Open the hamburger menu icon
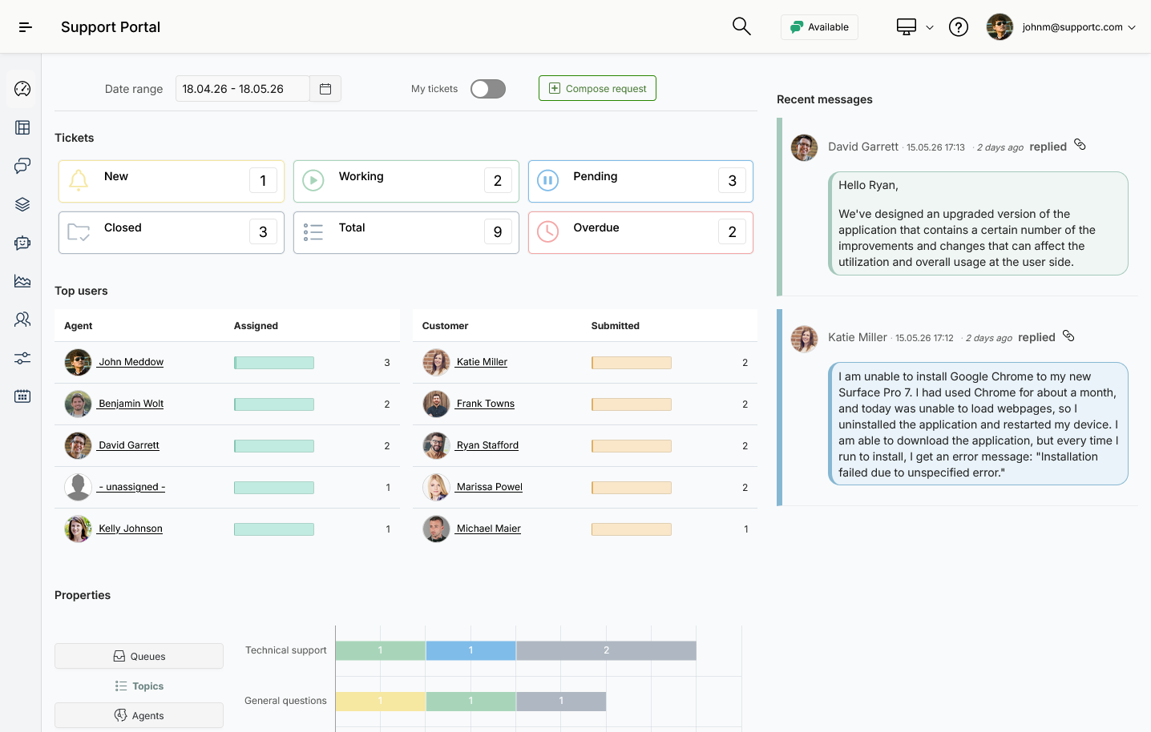 (26, 27)
